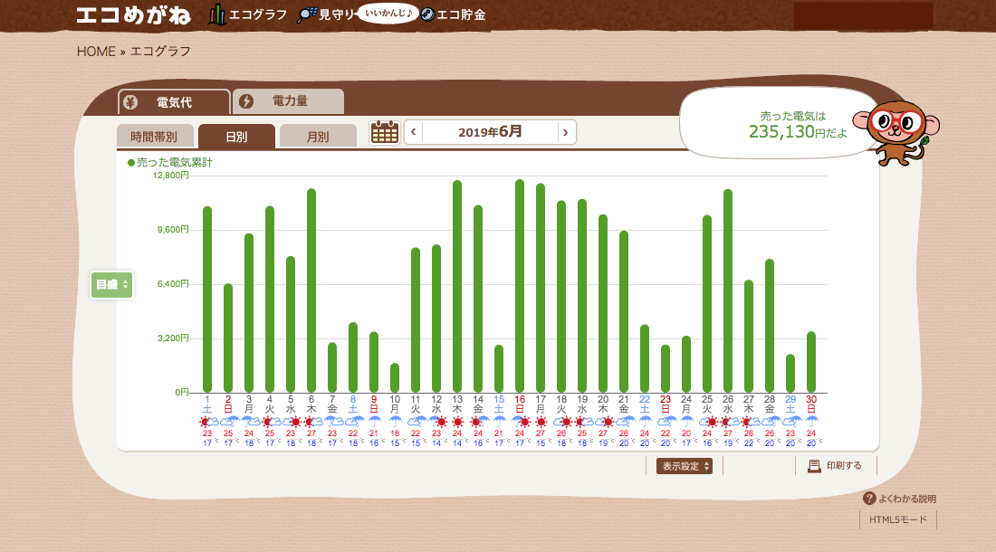
Task: Click the printer icon beside 印刷する
Action: coord(814,466)
